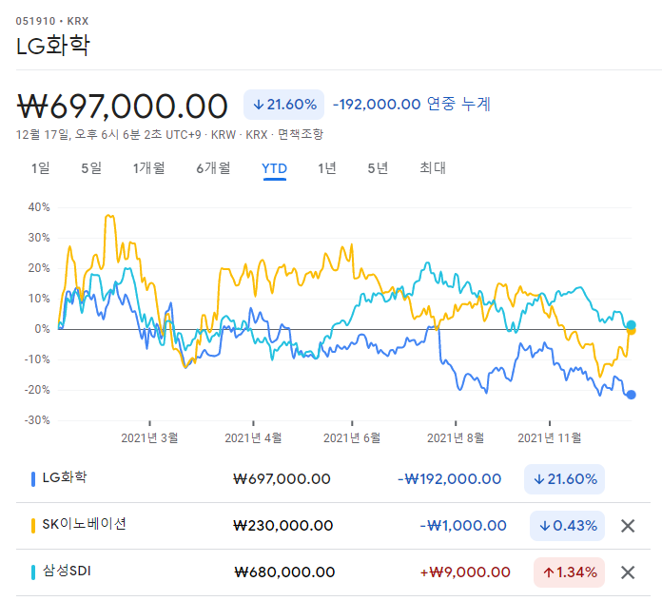
Task: Click the 삼성SDI teal color marker
Action: 33,572
